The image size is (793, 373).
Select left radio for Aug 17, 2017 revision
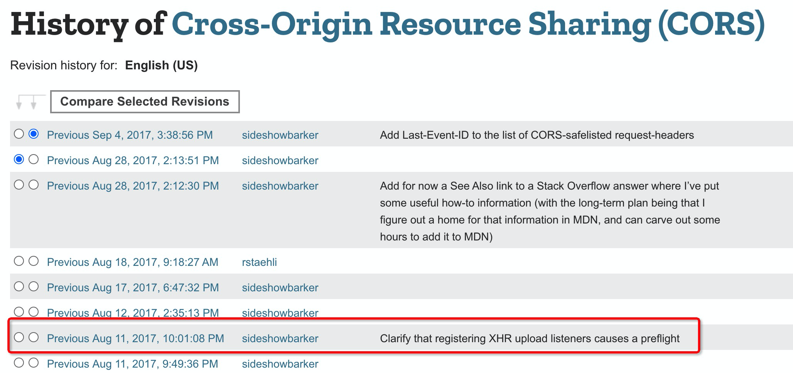(19, 286)
